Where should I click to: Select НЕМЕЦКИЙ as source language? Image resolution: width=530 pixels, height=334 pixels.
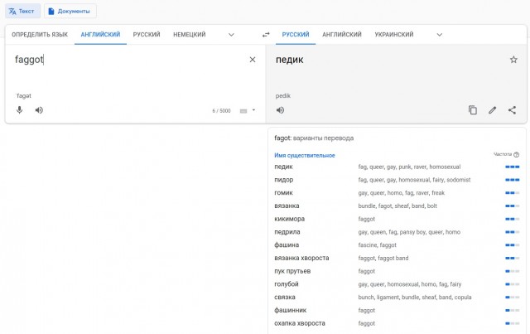[190, 35]
